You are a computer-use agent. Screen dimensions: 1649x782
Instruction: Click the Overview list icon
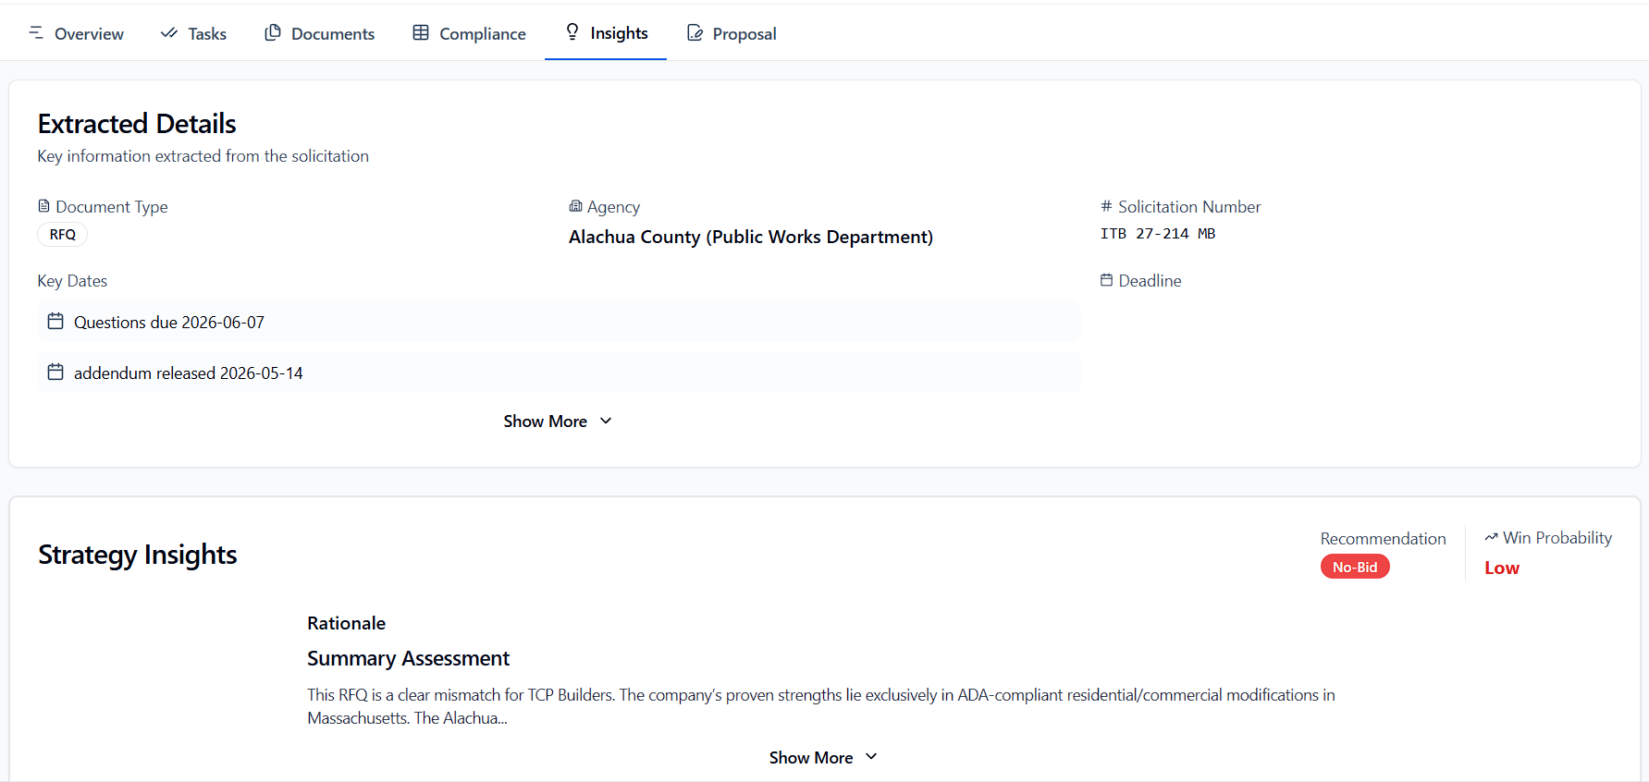pos(36,32)
